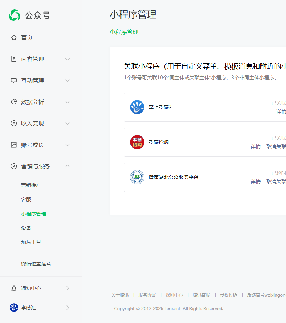Viewport: 286px width, 323px height.
Task: Open 加热工具 submenu item
Action: 31,243
